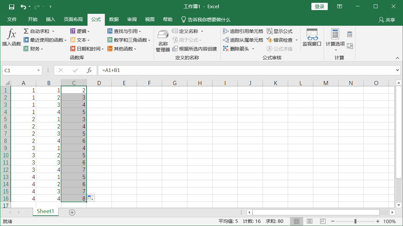
Task: Switch to Page Break Preview in status bar
Action: point(322,221)
